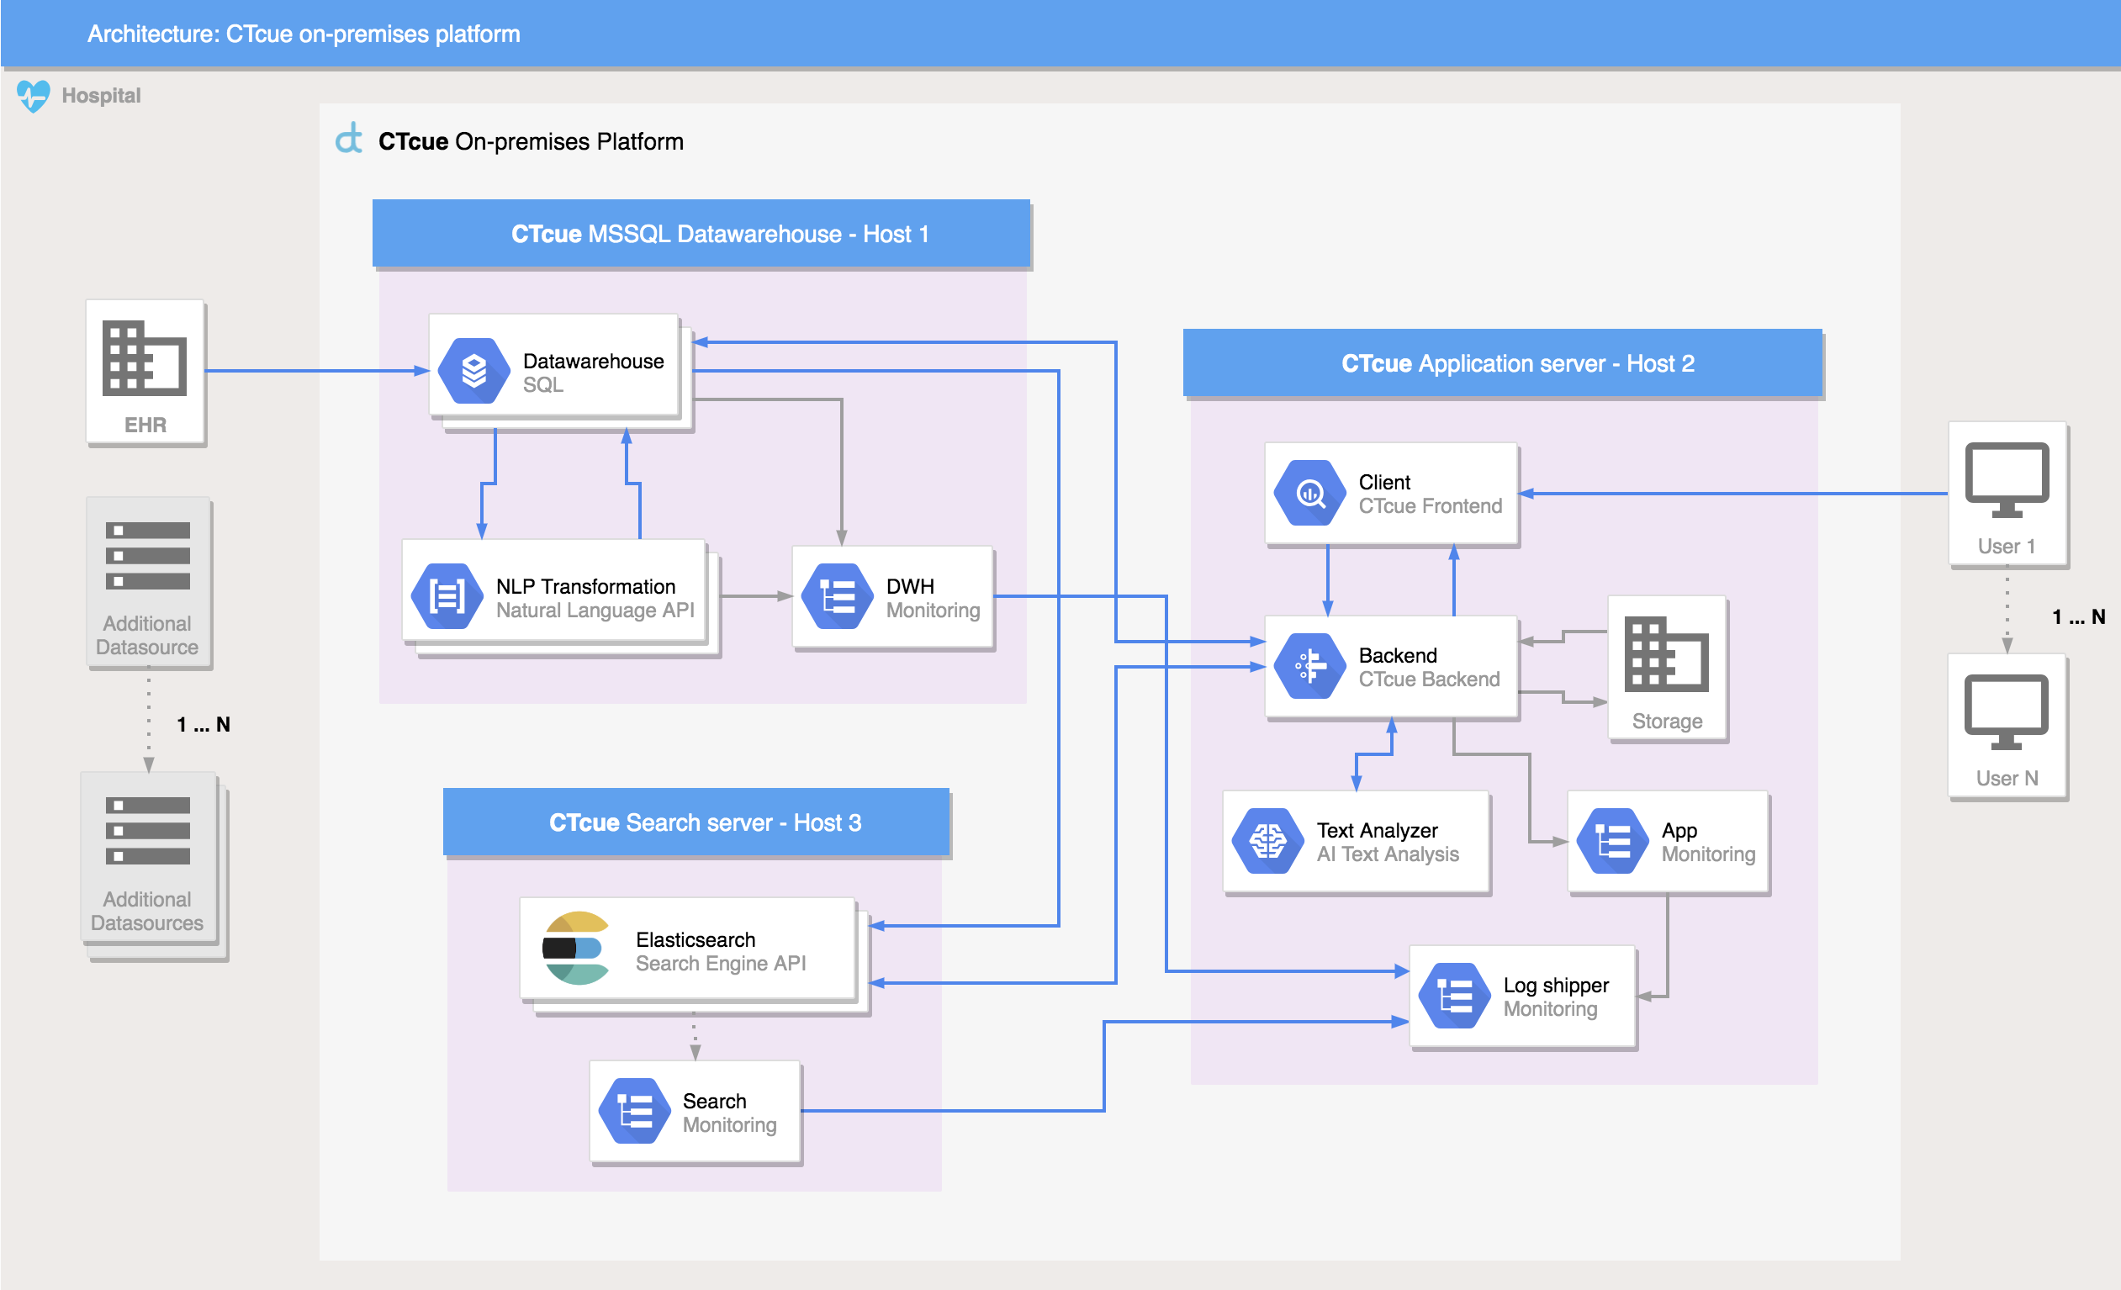Click the 'User 1' caption
This screenshot has width=2121, height=1290.
(2007, 547)
